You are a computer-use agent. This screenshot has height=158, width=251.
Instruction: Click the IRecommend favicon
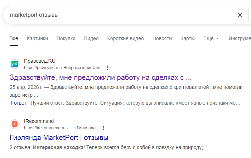[15, 124]
